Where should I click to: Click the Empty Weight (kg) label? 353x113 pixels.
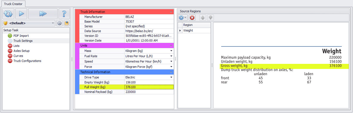coord(96,82)
